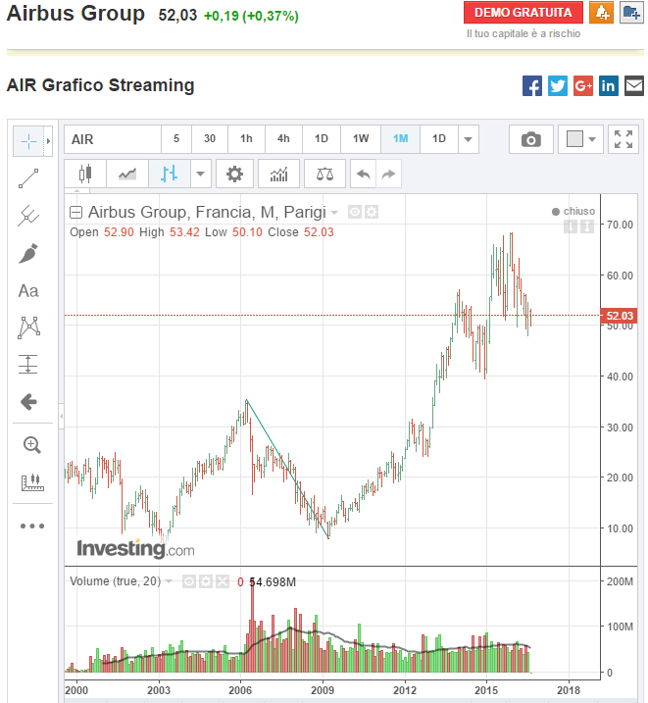This screenshot has height=703, width=648.
Task: Switch to candlestick chart style
Action: tap(85, 174)
